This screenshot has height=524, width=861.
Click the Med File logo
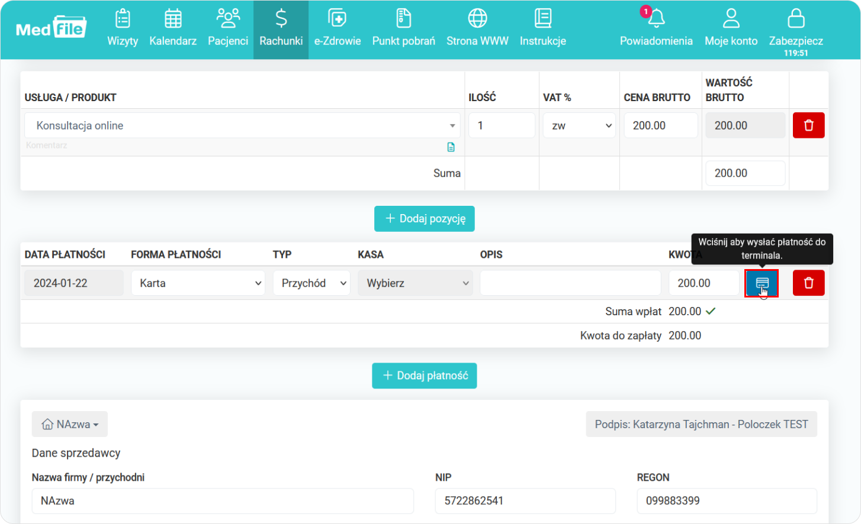(51, 28)
